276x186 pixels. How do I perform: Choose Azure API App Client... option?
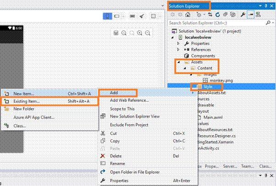[x=50, y=117]
